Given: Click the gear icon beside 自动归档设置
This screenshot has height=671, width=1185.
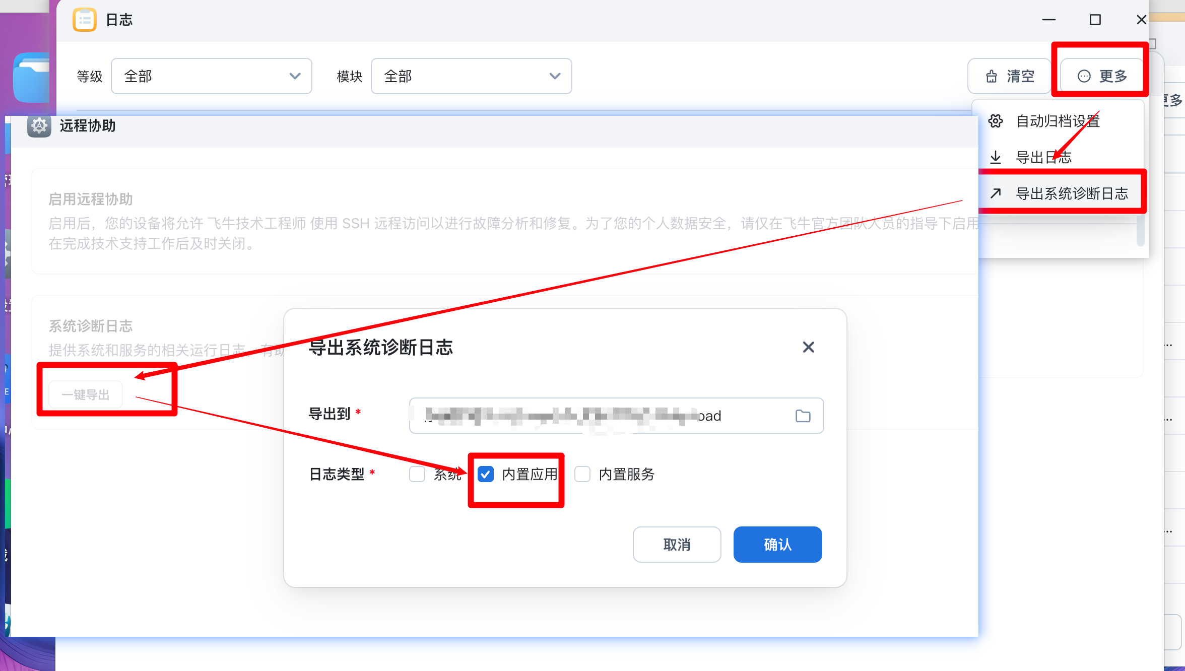Looking at the screenshot, I should pyautogui.click(x=996, y=121).
